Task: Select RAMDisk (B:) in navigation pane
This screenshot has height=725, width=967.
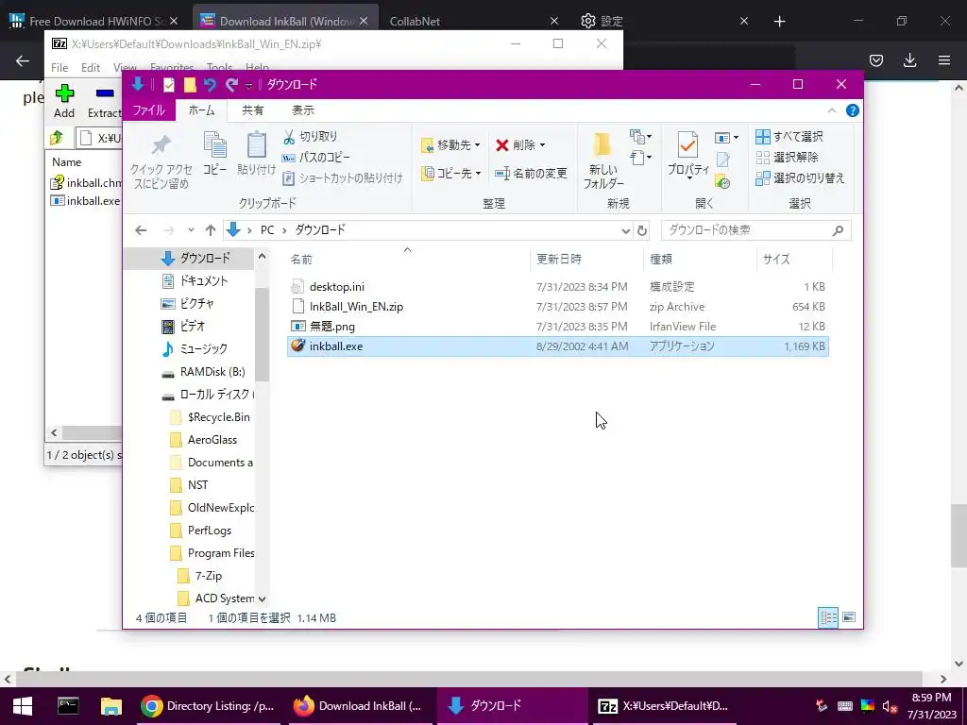Action: coord(204,372)
